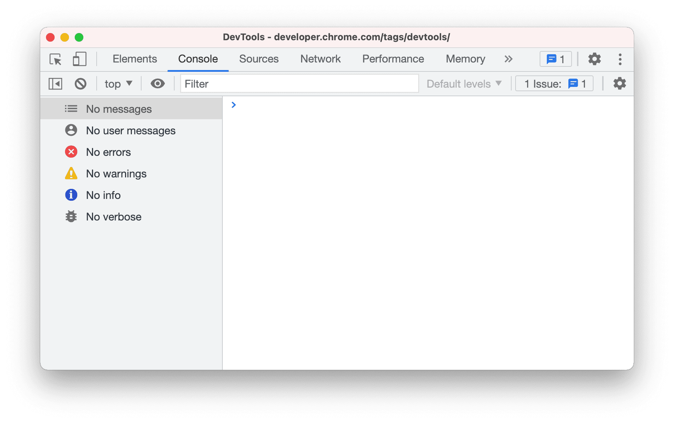Select the inspect element cursor tool
This screenshot has height=423, width=674.
55,59
